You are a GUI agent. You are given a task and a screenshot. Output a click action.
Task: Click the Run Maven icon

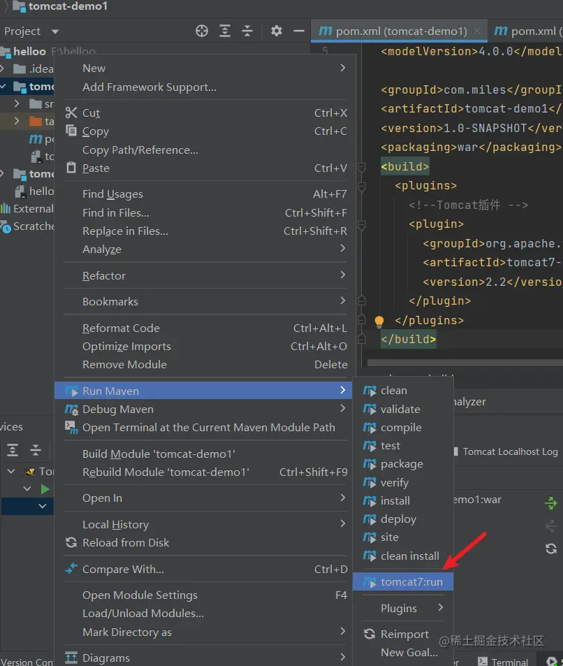(71, 391)
